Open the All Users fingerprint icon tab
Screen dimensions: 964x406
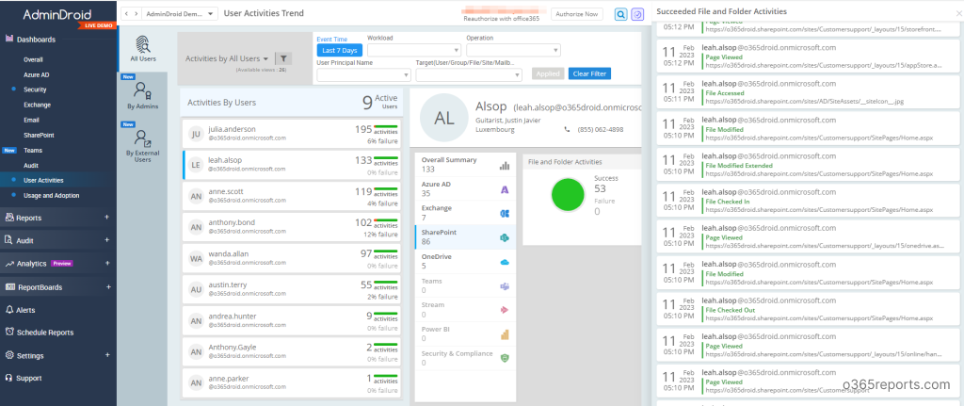pyautogui.click(x=143, y=45)
